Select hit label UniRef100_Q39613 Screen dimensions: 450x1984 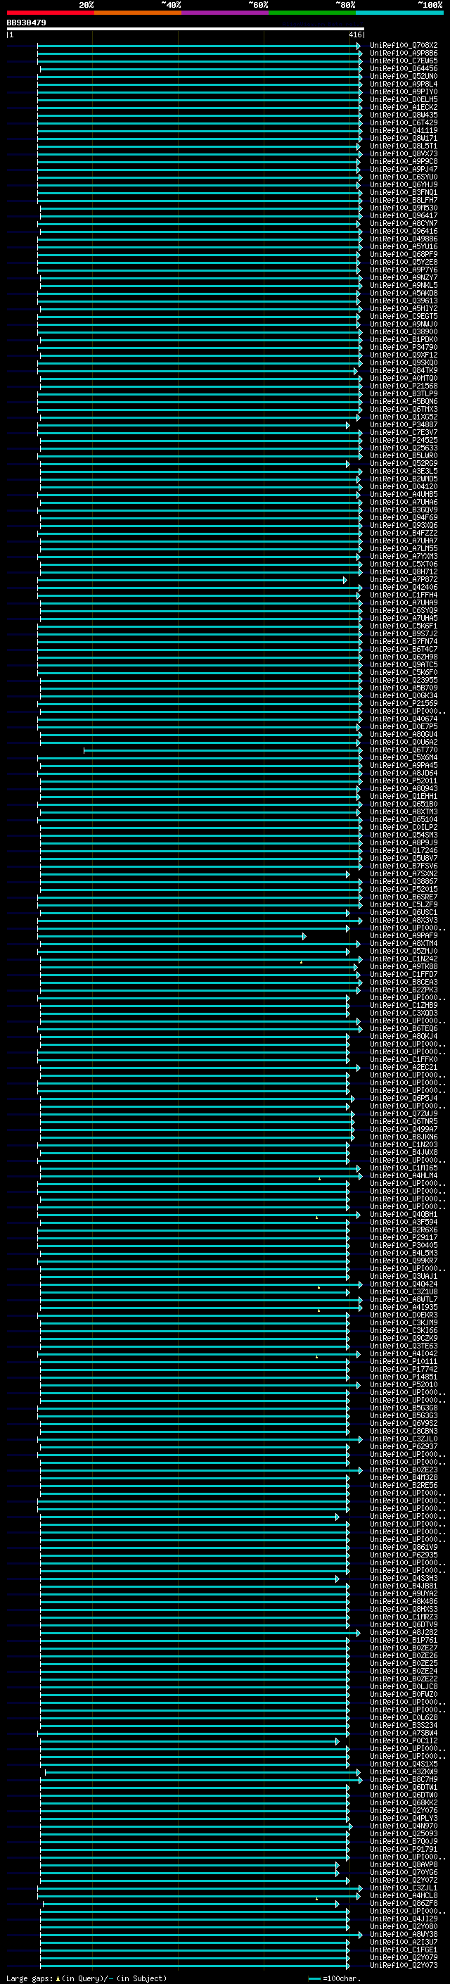tap(403, 301)
